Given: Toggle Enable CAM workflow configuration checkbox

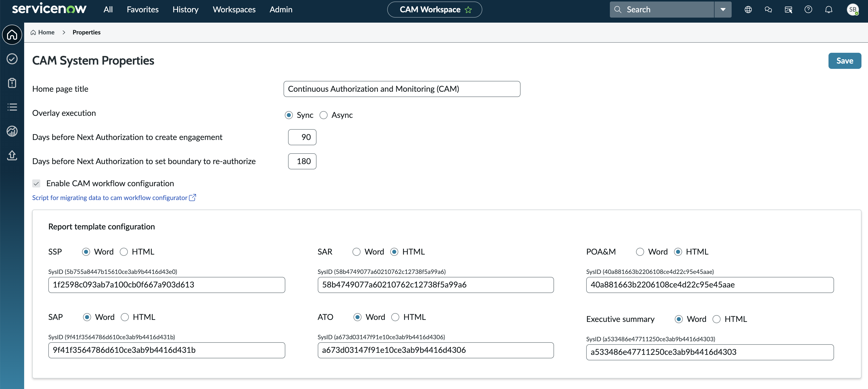Looking at the screenshot, I should (x=36, y=183).
